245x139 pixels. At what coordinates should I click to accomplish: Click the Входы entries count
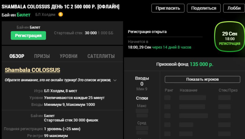coord(142,84)
